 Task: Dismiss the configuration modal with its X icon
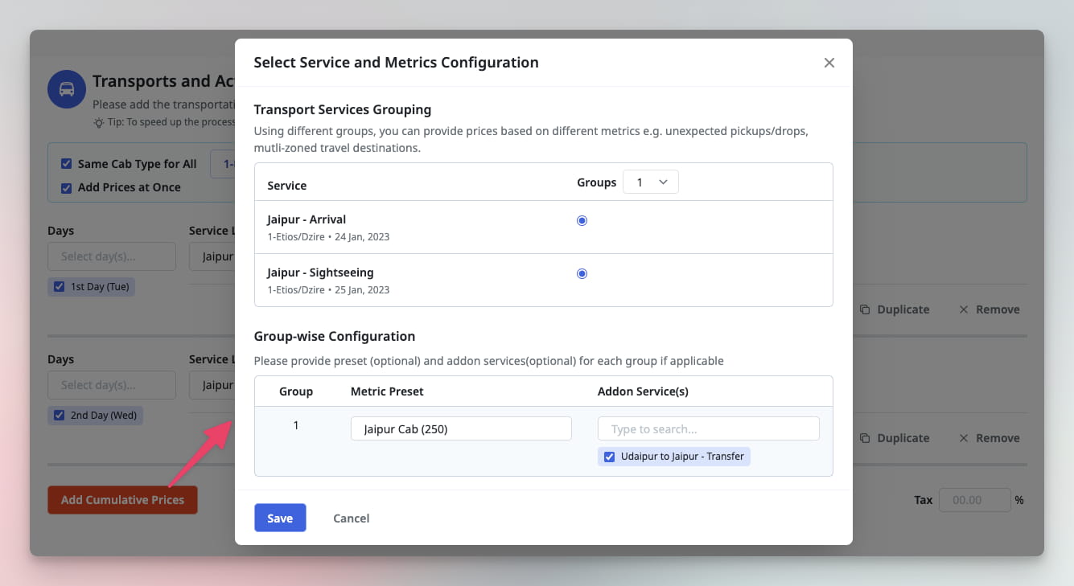point(829,62)
